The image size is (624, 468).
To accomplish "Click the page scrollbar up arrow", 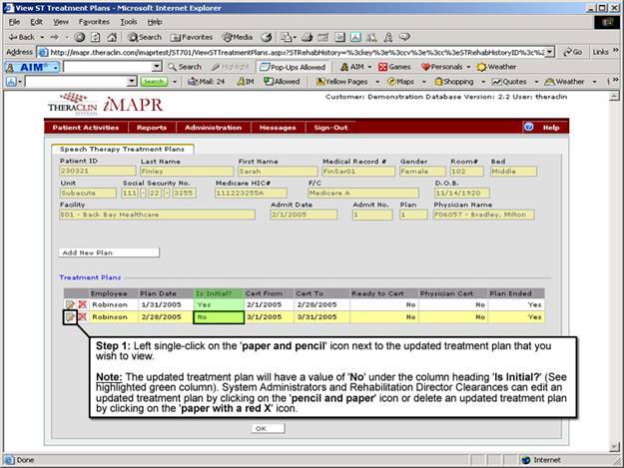I will 614,96.
